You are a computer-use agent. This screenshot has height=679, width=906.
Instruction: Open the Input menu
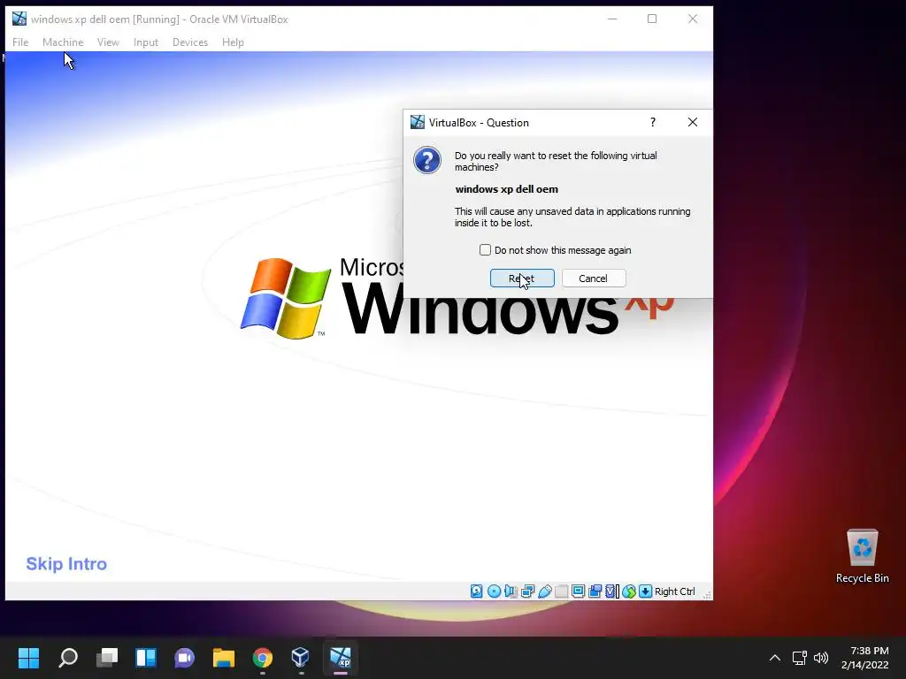tap(146, 42)
